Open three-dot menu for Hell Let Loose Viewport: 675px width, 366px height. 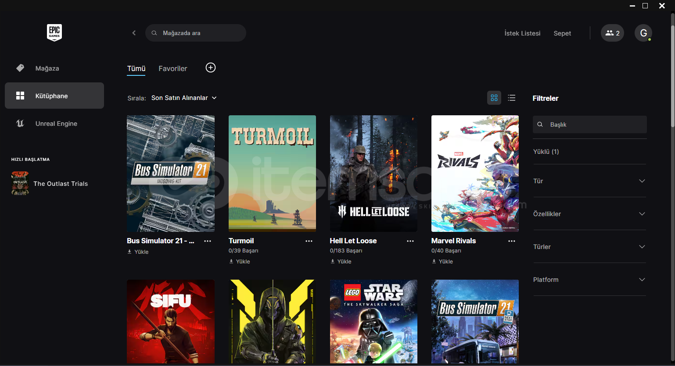click(410, 241)
